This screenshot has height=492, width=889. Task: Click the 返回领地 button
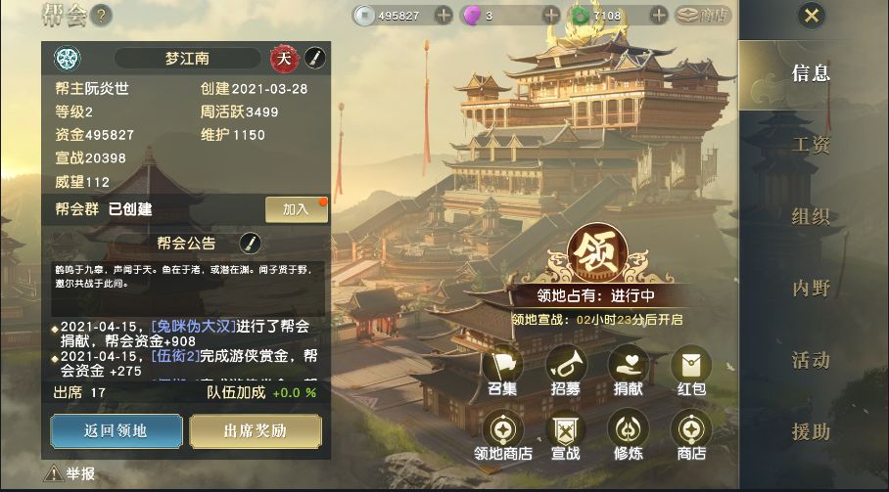tap(117, 430)
